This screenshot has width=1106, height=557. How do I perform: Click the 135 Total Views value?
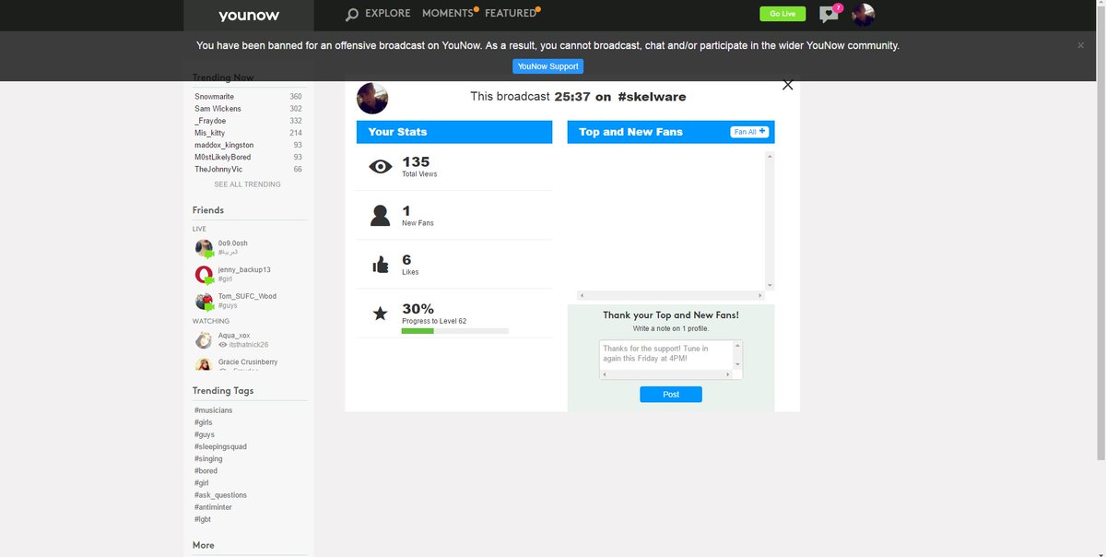pyautogui.click(x=416, y=161)
